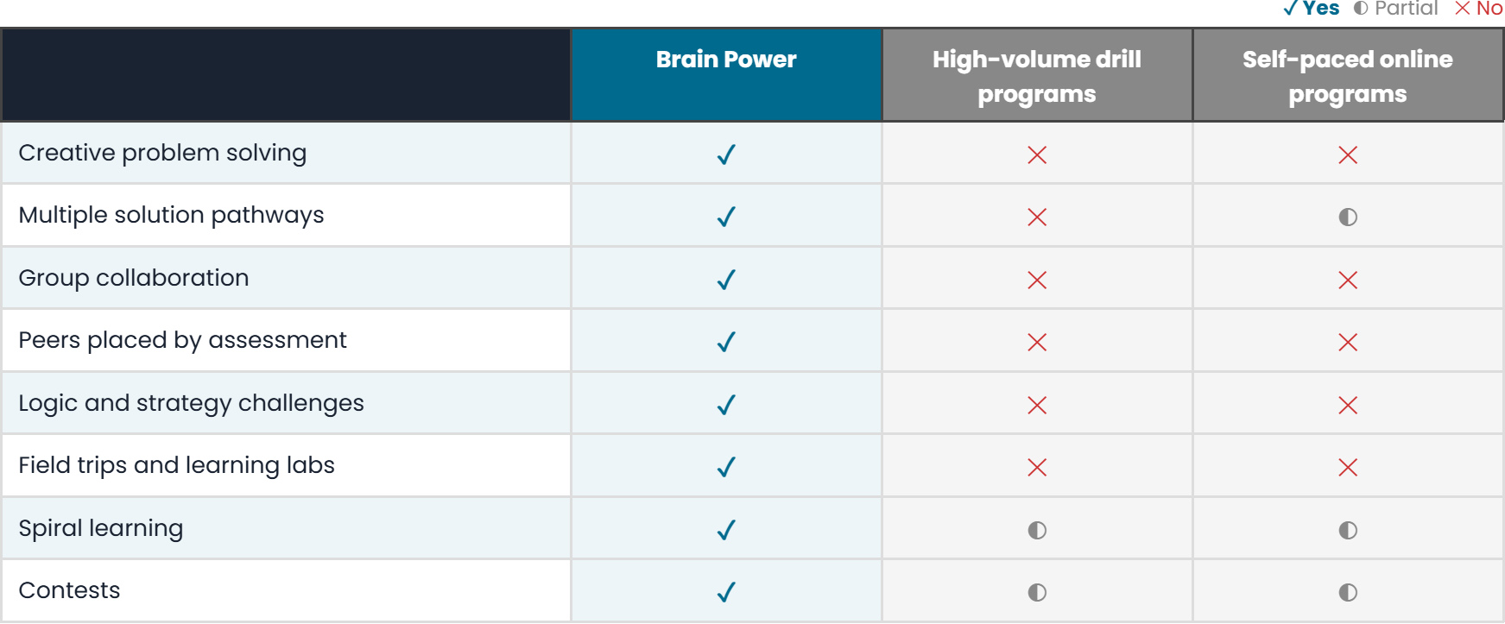Click the self-paced partial icon for Contests
This screenshot has width=1505, height=624.
(x=1348, y=592)
